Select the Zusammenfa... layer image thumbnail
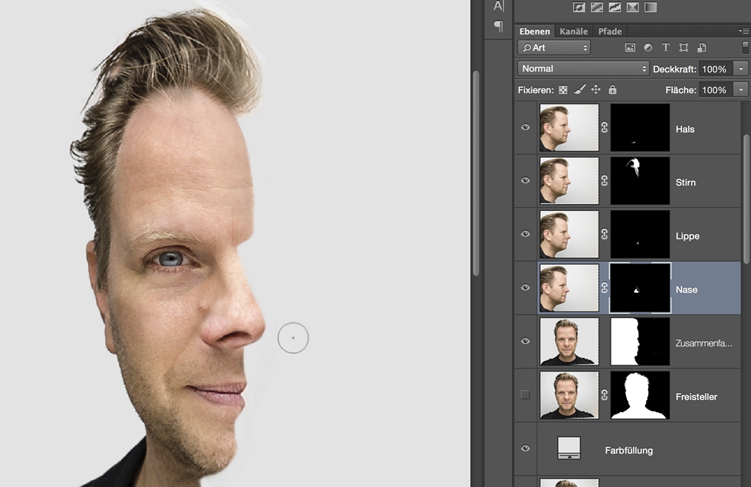Image resolution: width=751 pixels, height=487 pixels. pyautogui.click(x=569, y=341)
